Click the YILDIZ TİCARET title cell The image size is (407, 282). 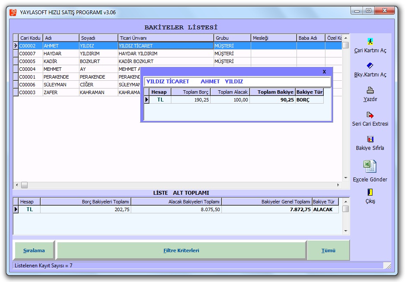tap(166, 46)
